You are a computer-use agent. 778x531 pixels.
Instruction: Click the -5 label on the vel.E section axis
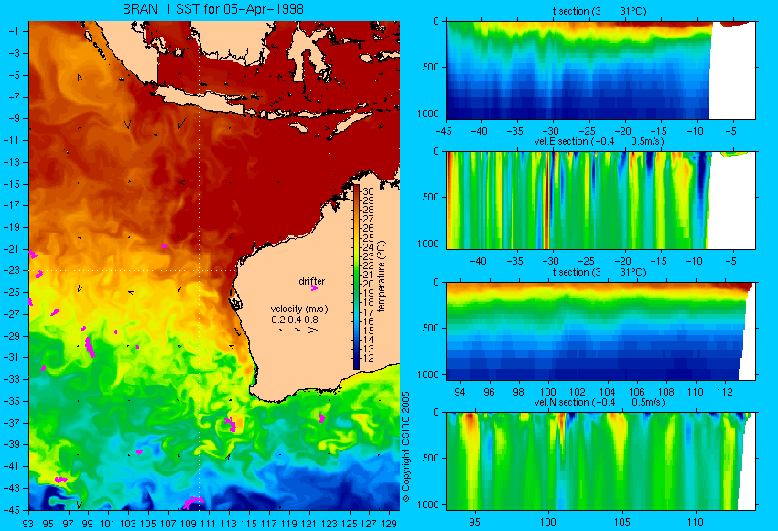730,261
